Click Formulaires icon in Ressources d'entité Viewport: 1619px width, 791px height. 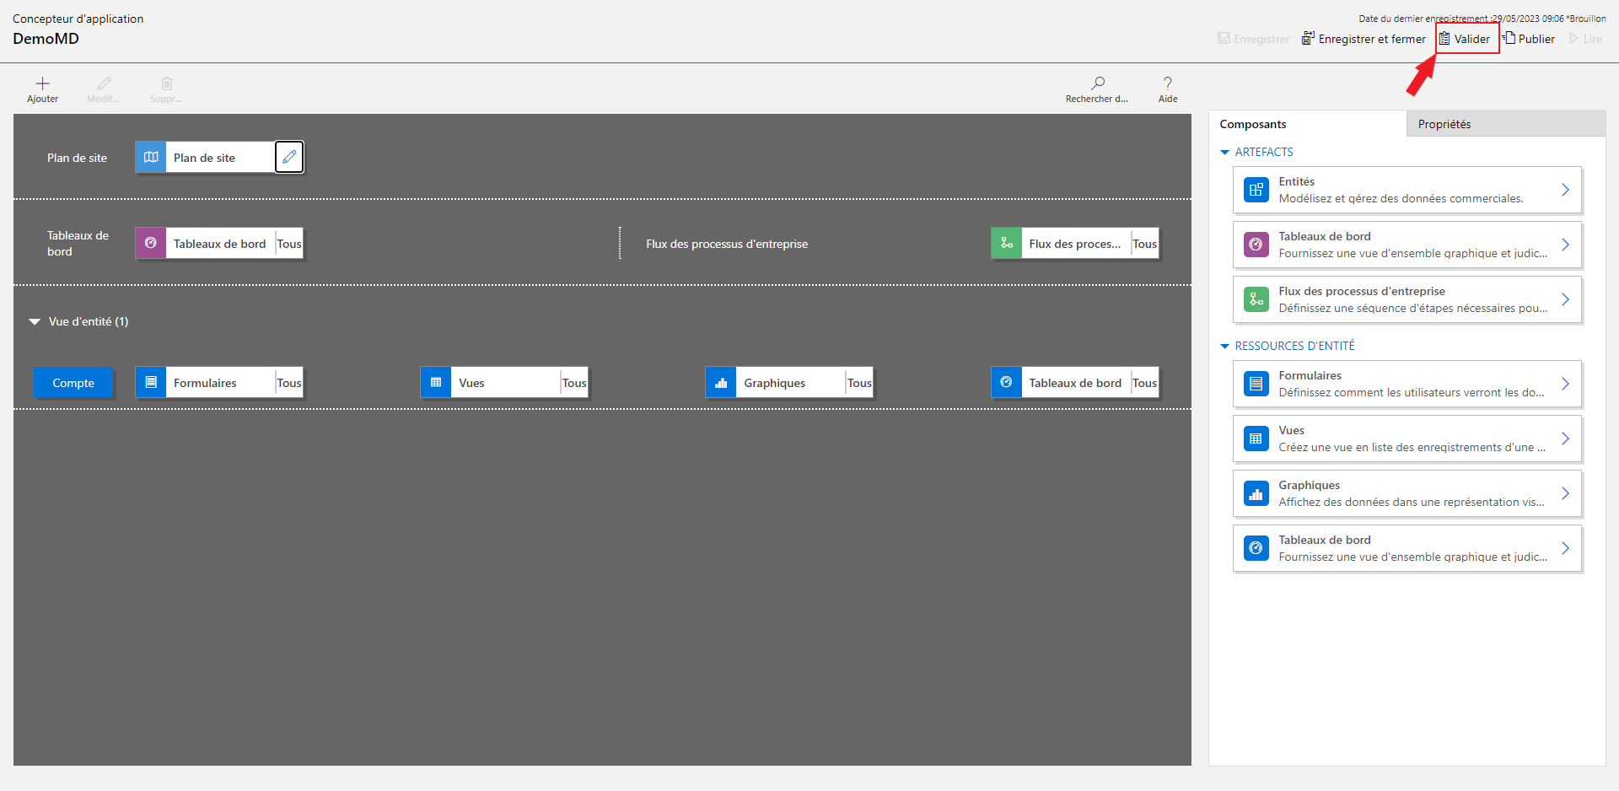(1256, 384)
